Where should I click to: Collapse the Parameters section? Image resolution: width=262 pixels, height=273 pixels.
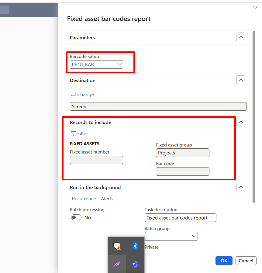(241, 38)
